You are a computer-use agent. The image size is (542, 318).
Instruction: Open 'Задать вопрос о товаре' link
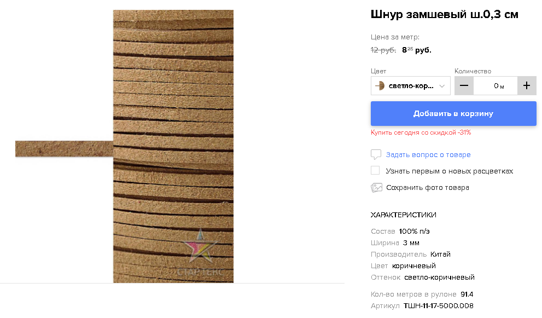(x=428, y=155)
